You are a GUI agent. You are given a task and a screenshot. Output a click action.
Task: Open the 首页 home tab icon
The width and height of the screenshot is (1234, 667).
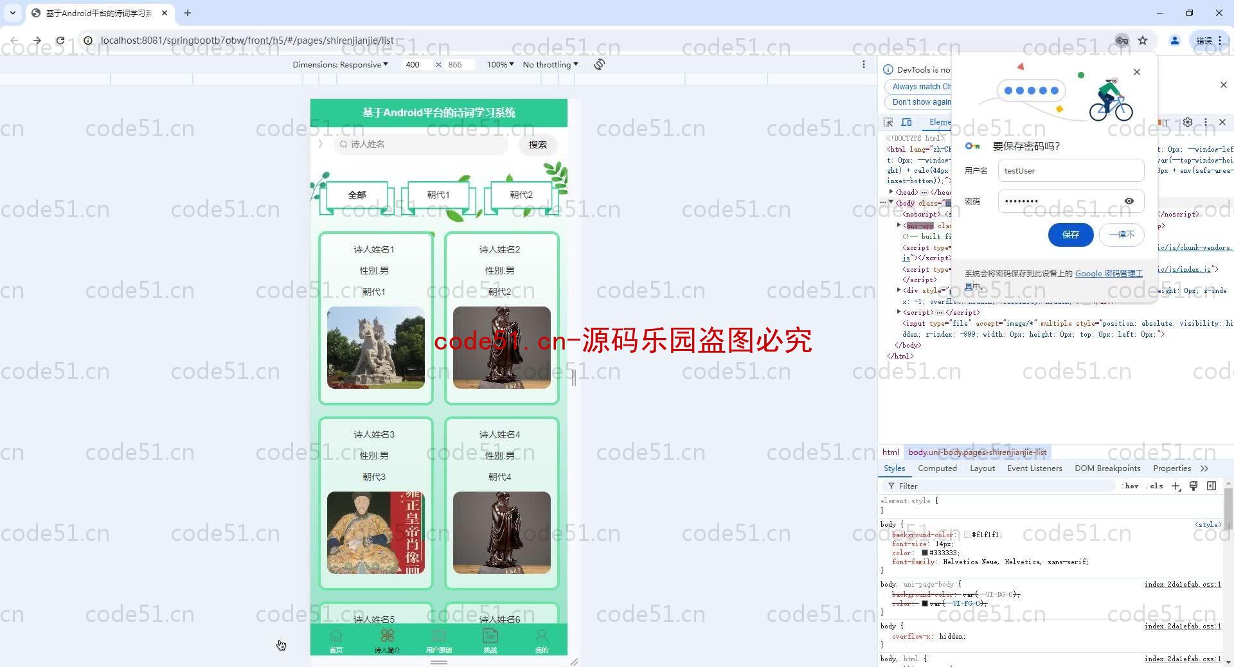pos(336,636)
